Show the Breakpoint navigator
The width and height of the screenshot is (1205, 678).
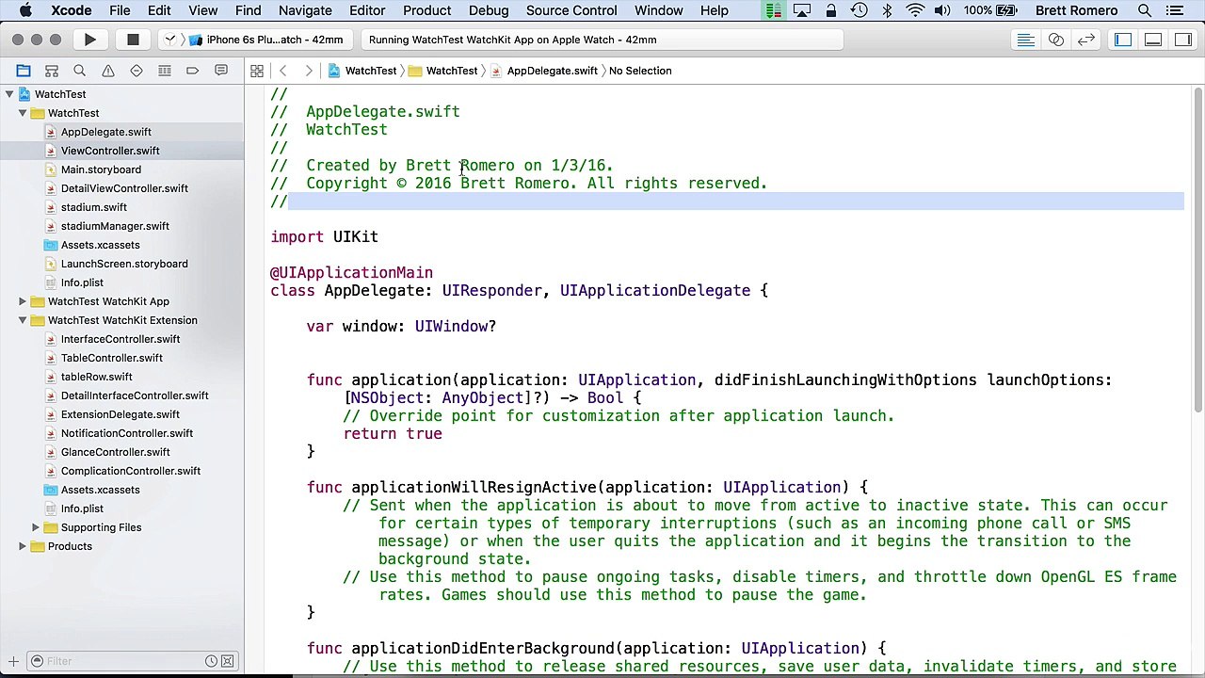point(193,71)
